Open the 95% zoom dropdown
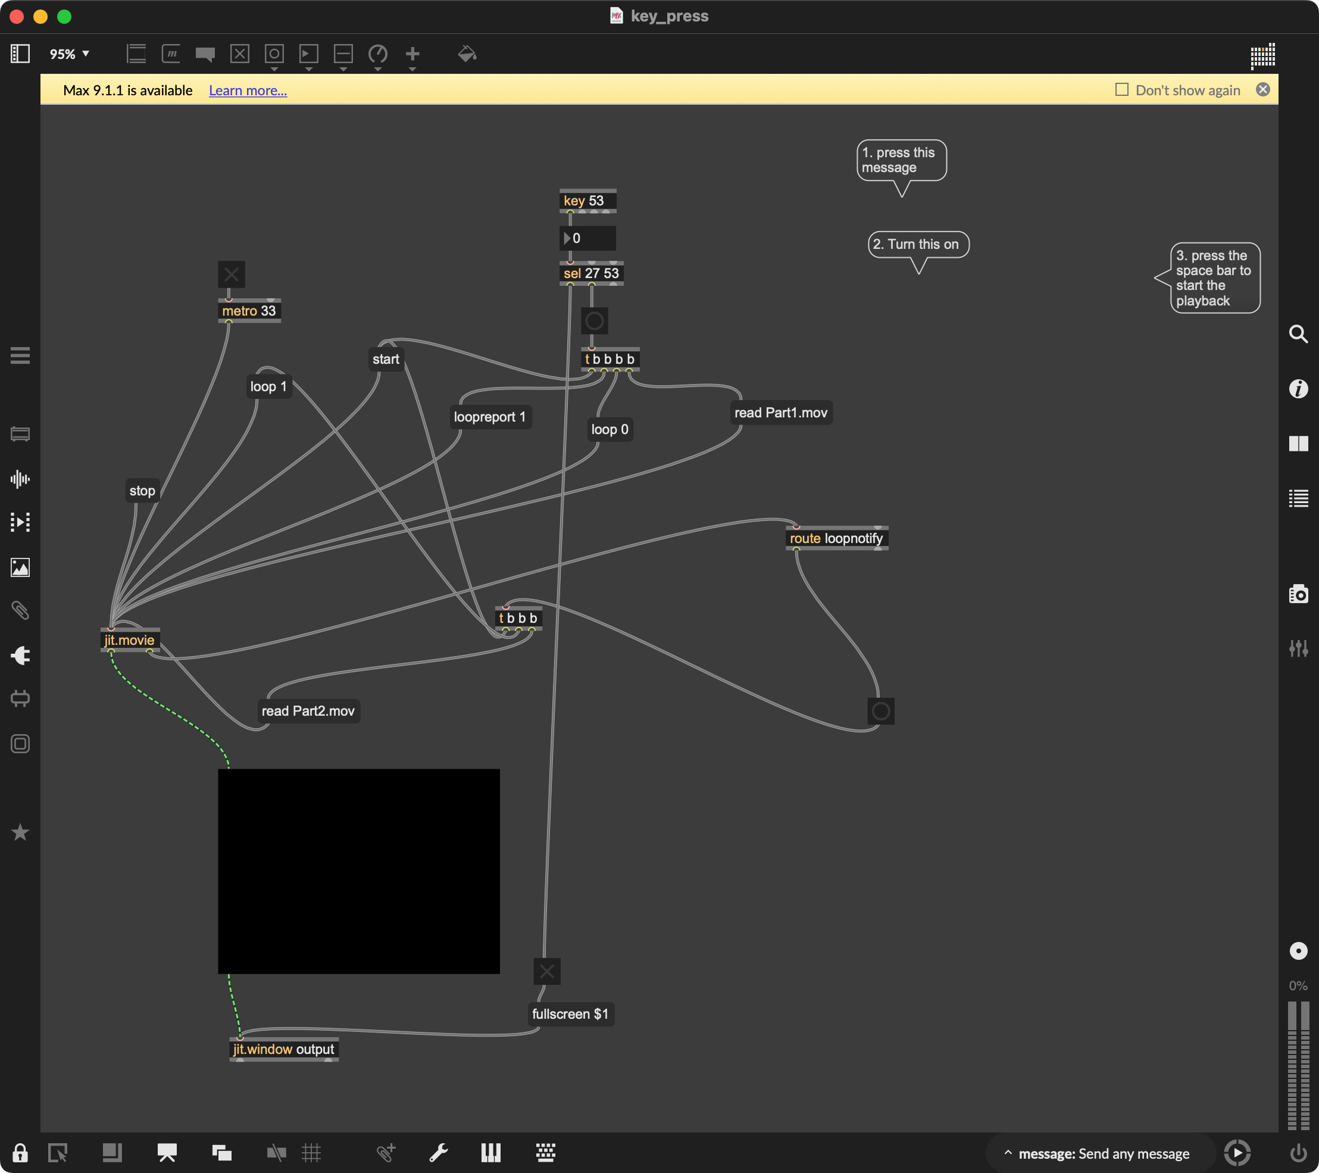1319x1173 pixels. (70, 54)
